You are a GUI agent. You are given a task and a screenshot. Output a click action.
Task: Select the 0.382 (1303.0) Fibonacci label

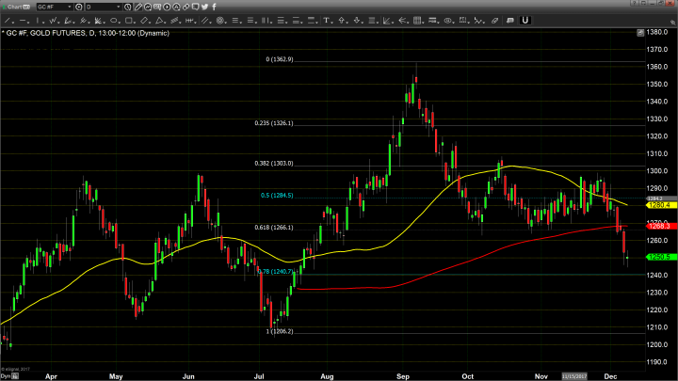point(274,164)
